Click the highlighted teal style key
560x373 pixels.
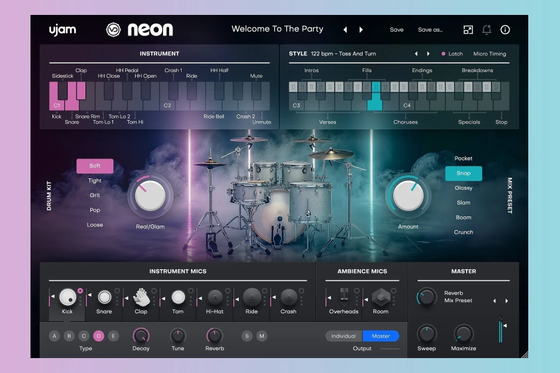coord(375,101)
